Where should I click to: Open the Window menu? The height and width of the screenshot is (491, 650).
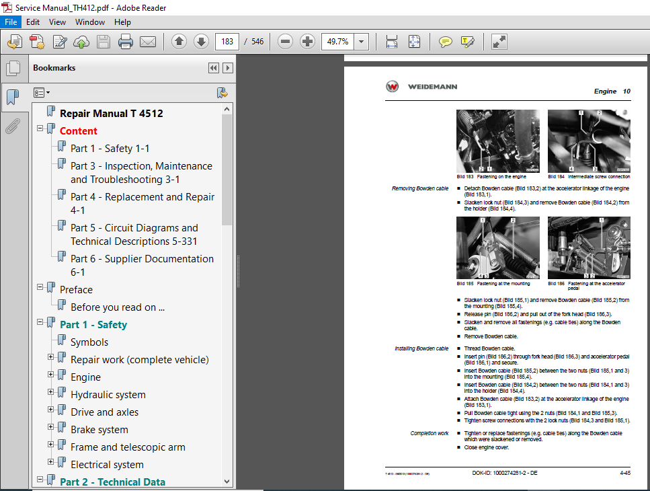(x=90, y=22)
